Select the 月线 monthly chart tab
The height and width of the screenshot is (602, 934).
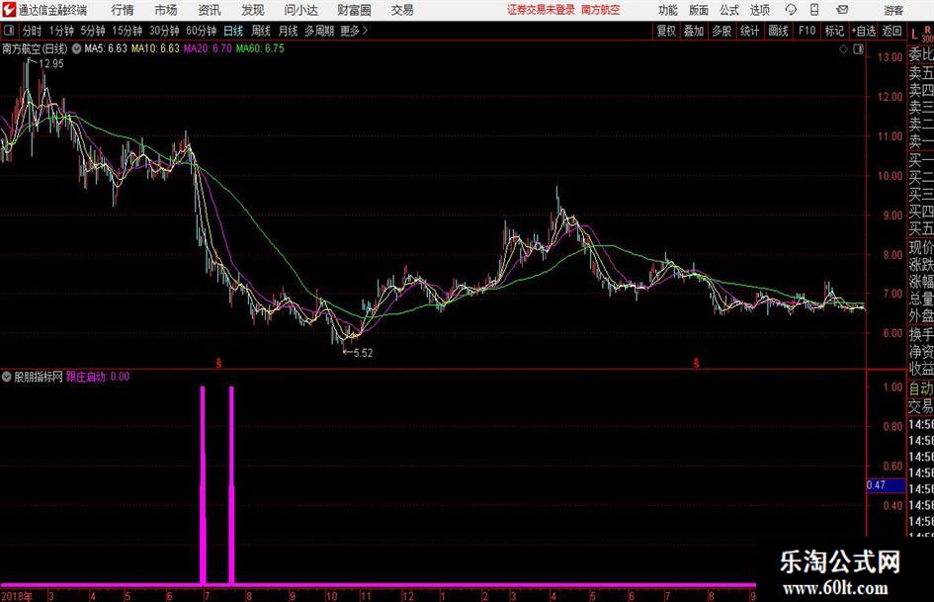coord(289,31)
